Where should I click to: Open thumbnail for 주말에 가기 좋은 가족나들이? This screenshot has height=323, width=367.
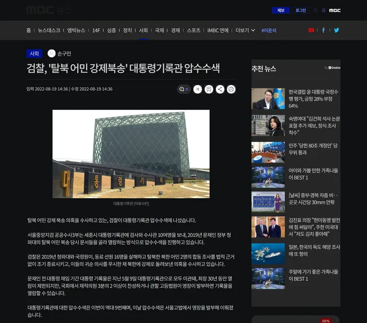(268, 278)
